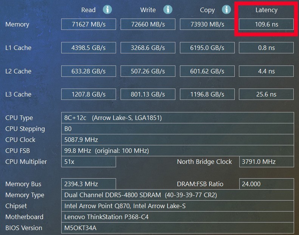Click the Memory Type DDR5-4800 SDRAM field
This screenshot has width=299, height=235.
(x=177, y=195)
